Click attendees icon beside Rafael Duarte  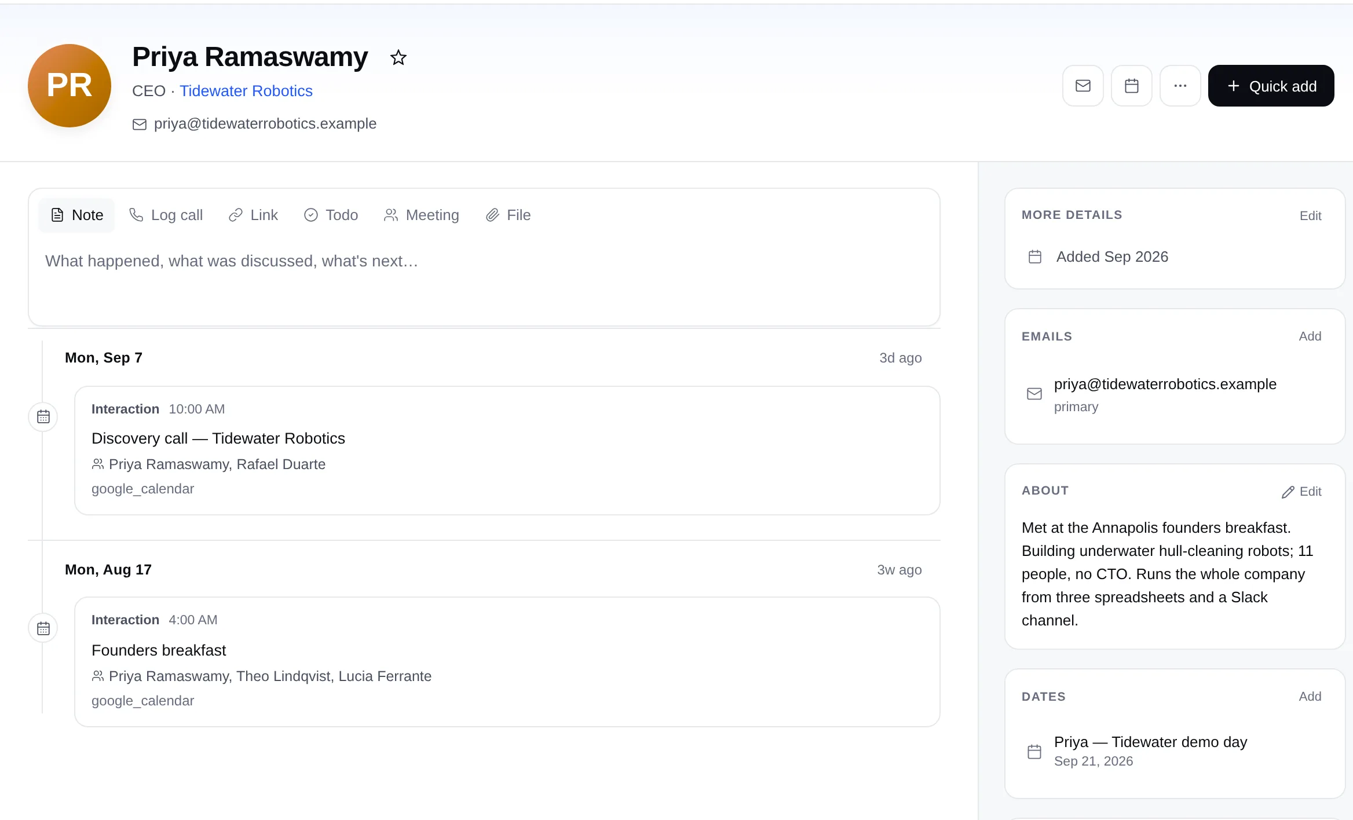[97, 464]
